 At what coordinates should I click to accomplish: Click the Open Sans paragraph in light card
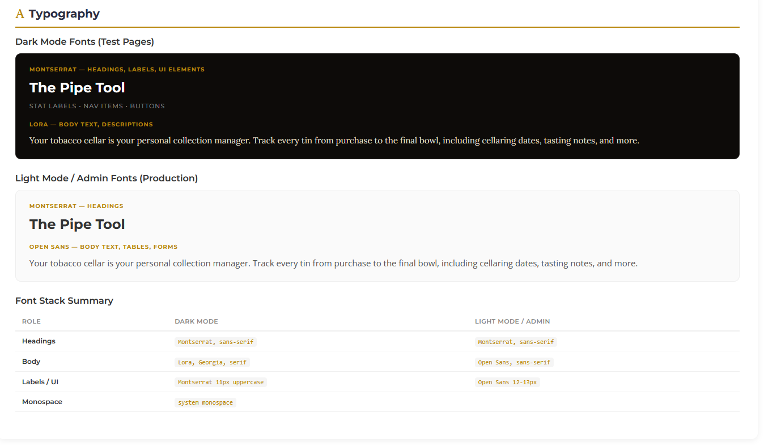(x=333, y=264)
